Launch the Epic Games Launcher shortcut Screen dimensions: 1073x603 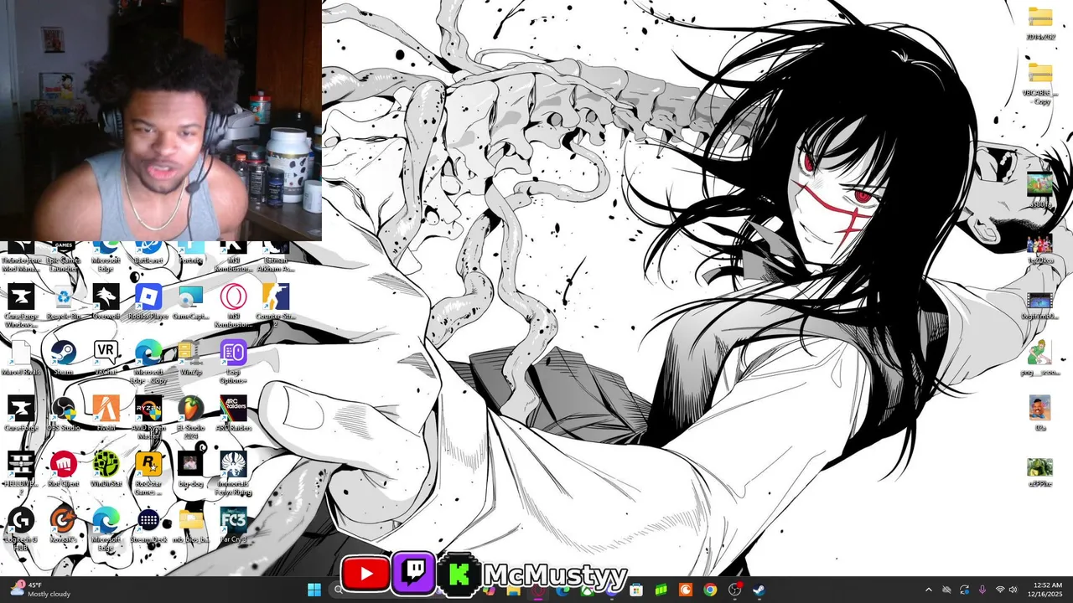point(63,255)
